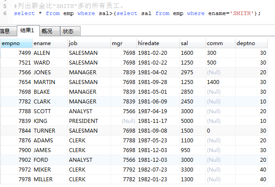Click empno 7844 cell
Image resolution: width=275 pixels, height=187 pixels.
pyautogui.click(x=16, y=131)
